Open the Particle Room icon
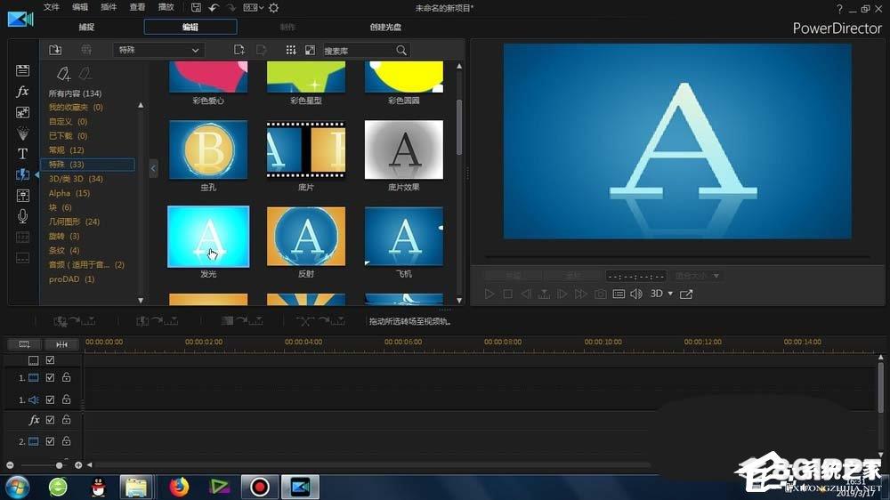 [23, 133]
